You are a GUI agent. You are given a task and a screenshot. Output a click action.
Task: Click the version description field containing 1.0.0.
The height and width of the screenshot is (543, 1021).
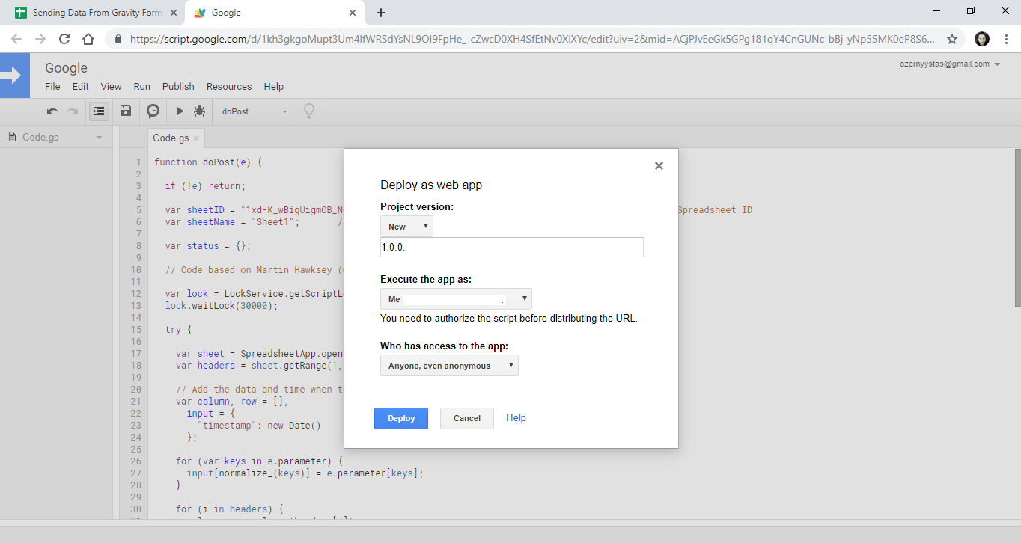pyautogui.click(x=512, y=247)
